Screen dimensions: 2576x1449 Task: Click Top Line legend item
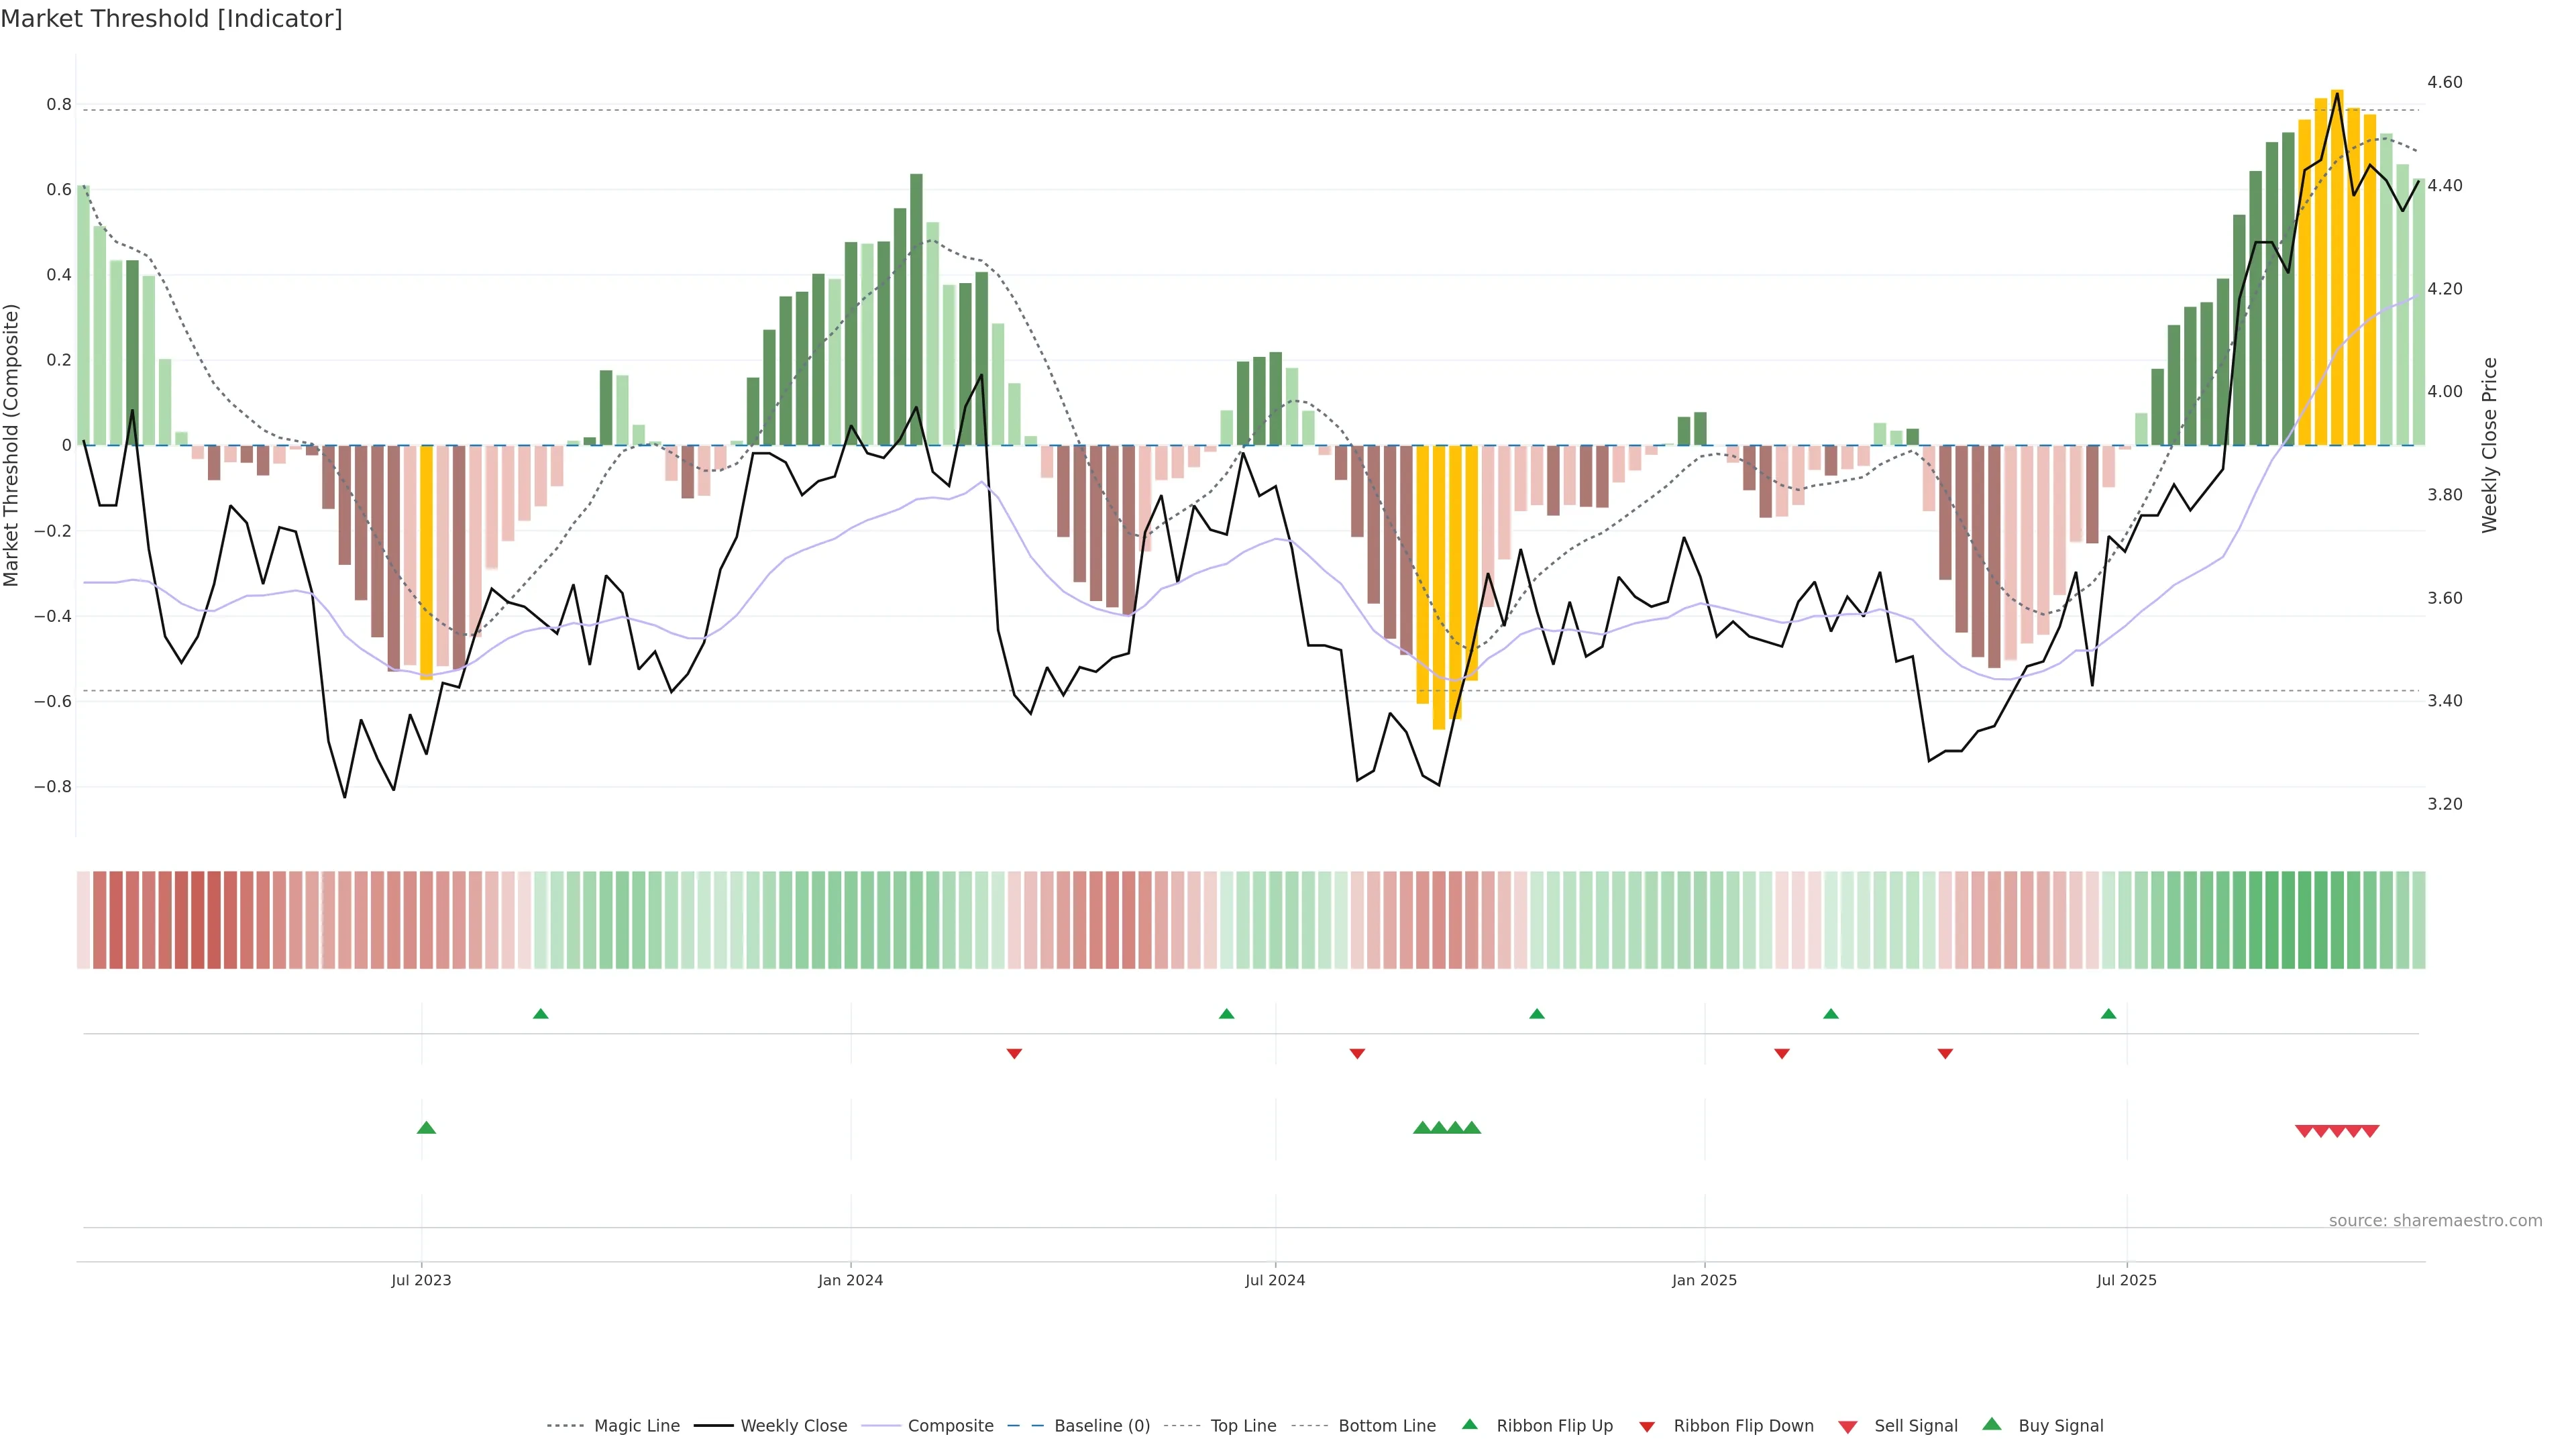(x=1243, y=1426)
